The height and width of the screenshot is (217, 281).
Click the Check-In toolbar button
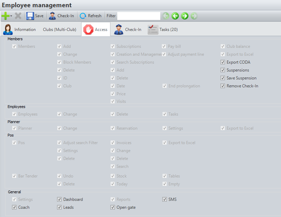pyautogui.click(x=61, y=16)
